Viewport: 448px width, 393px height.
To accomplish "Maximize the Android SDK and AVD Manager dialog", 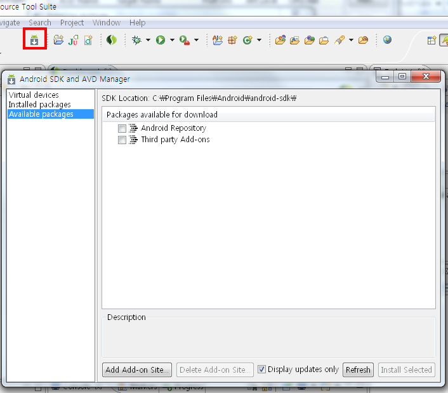I will 402,77.
